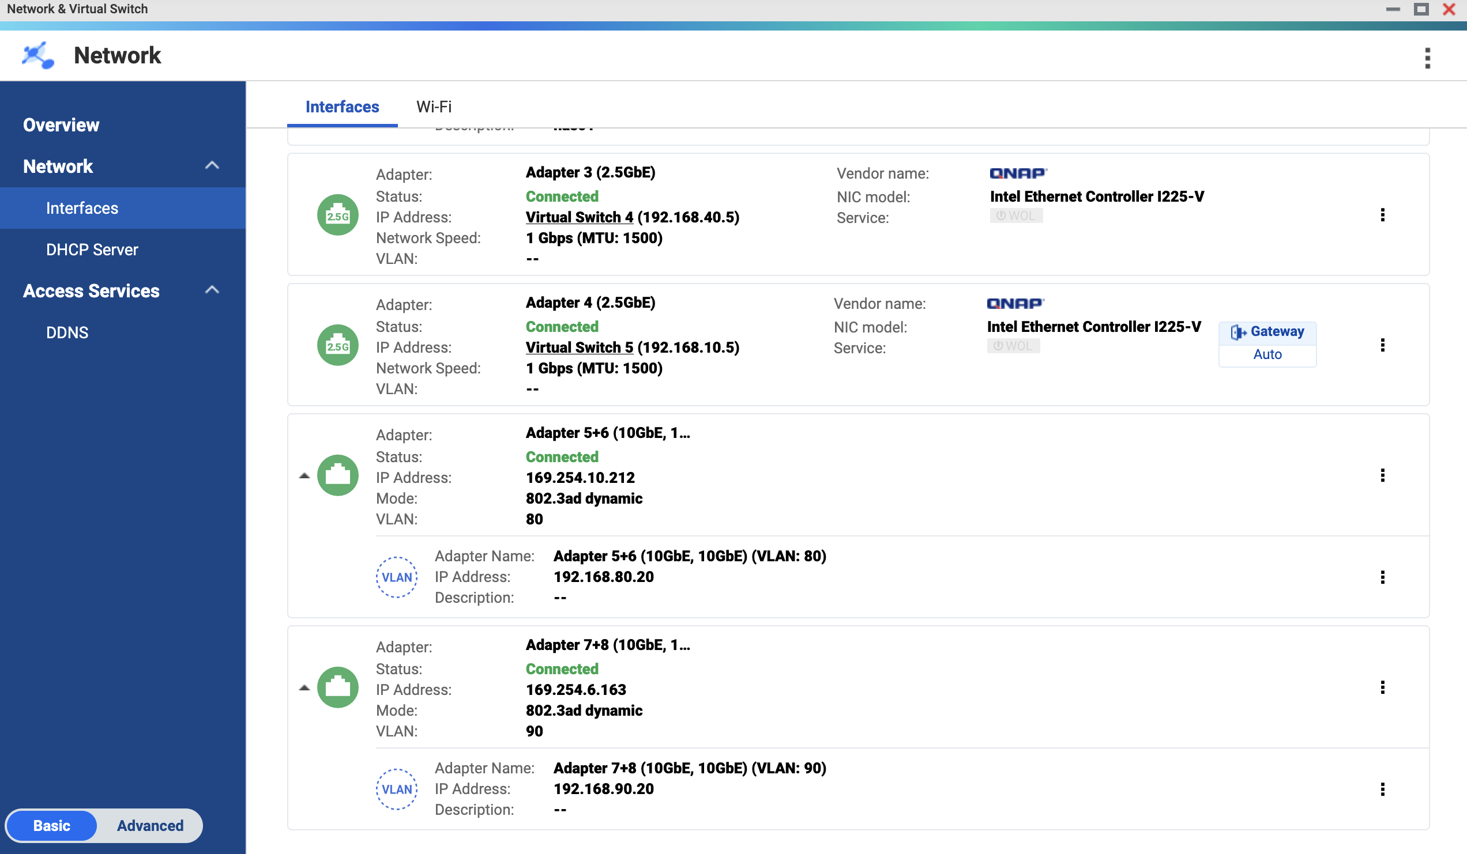Click the Gateway Auto badge on Adapter 4
The height and width of the screenshot is (854, 1467).
1267,344
